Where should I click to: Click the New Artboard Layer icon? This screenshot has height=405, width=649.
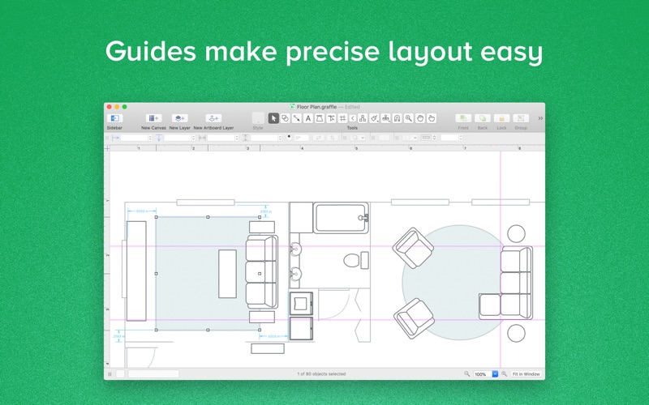213,118
